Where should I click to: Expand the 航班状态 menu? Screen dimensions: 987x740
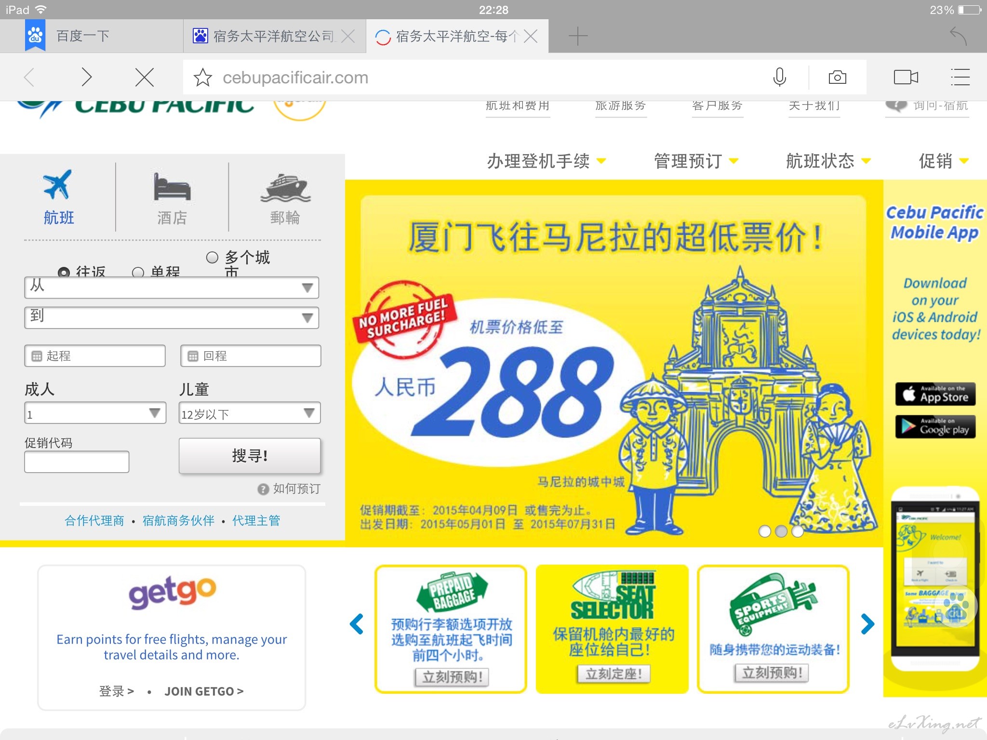[x=828, y=161]
